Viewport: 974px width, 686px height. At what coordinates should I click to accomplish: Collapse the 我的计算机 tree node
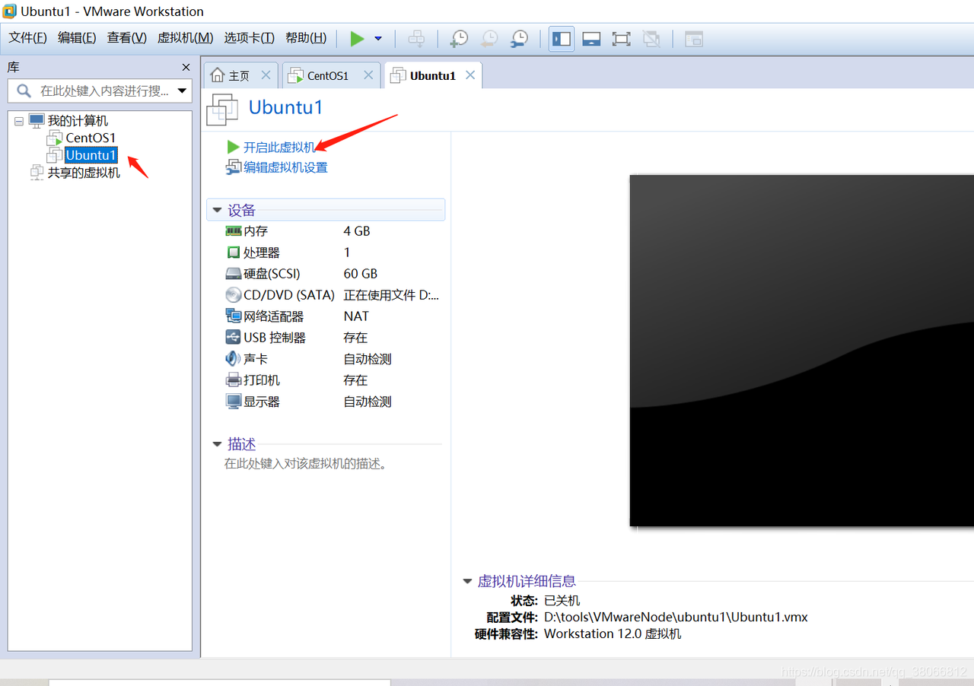tap(19, 121)
